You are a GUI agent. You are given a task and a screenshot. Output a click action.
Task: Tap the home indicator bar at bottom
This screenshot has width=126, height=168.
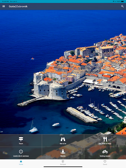(x=63, y=167)
